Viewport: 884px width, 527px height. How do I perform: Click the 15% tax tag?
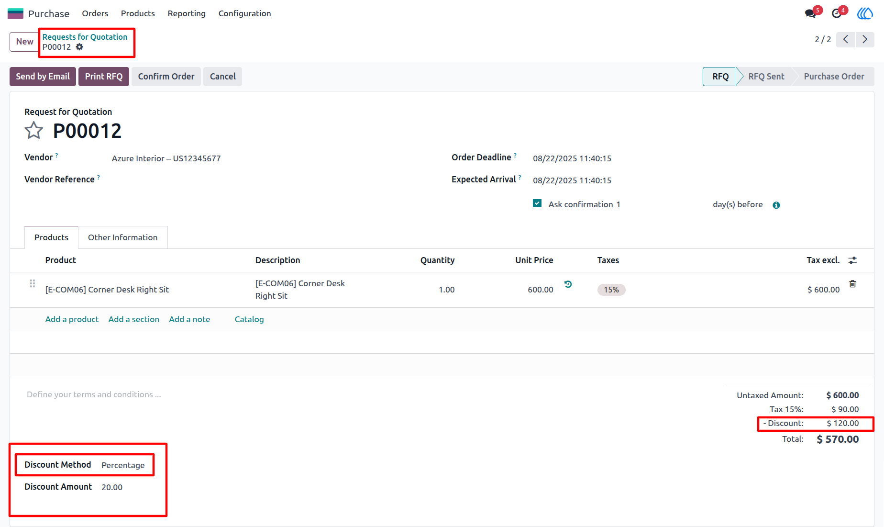click(x=611, y=290)
